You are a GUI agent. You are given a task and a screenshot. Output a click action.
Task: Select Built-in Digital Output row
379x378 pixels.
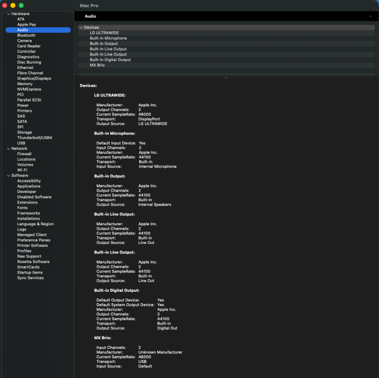226,59
